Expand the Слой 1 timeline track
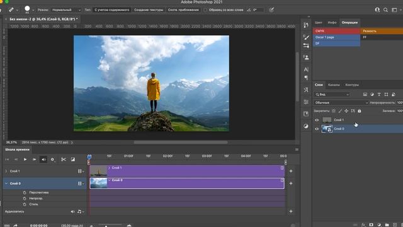This screenshot has width=403, height=227. (6, 171)
